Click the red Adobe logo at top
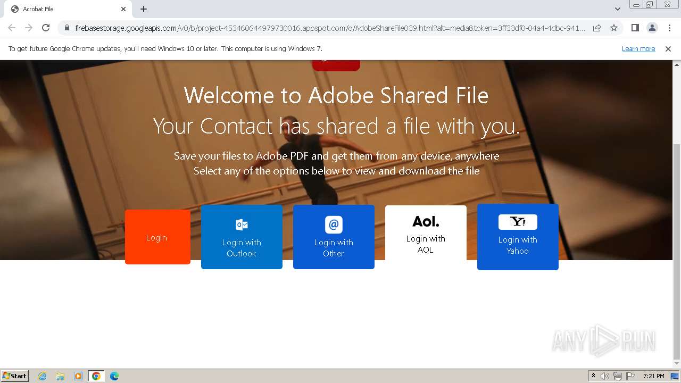This screenshot has height=383, width=681. click(336, 65)
